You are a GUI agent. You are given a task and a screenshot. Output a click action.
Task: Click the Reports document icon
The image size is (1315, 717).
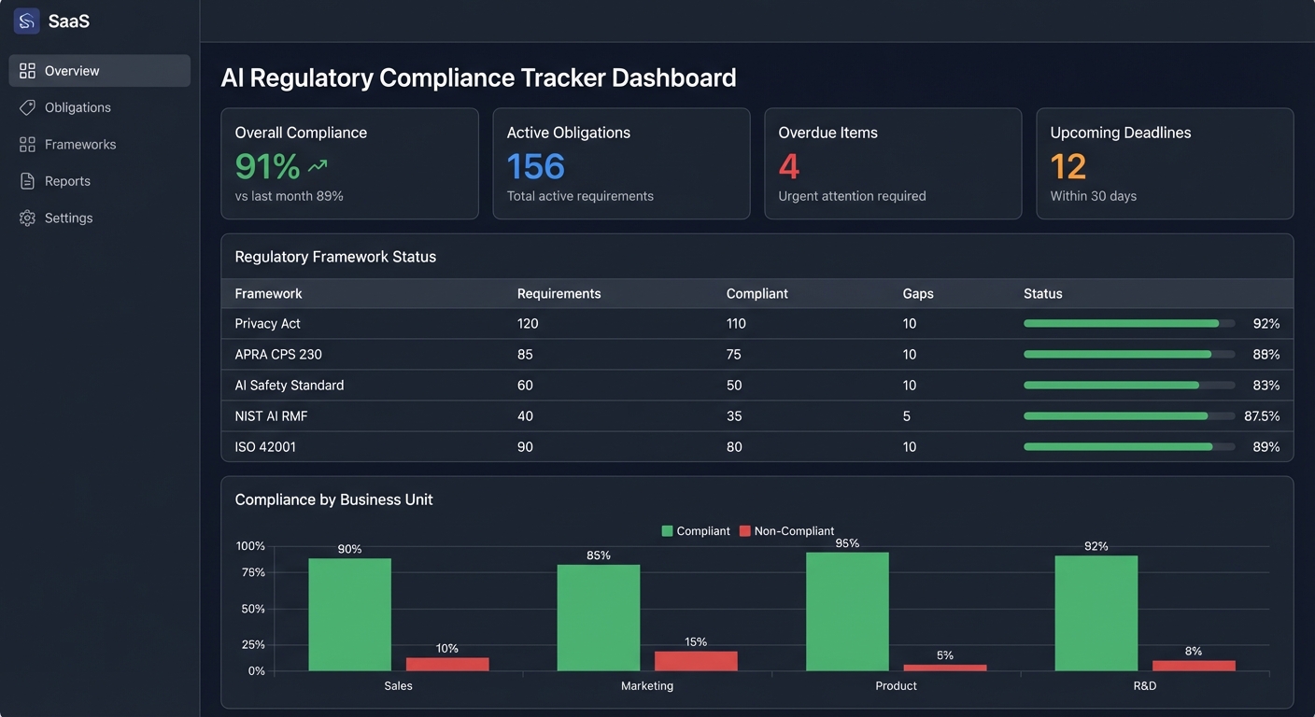27,180
